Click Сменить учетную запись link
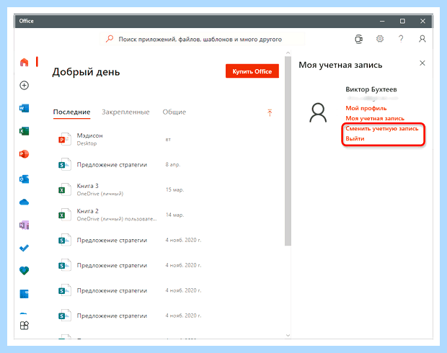Viewport: 447px width, 353px height. click(x=382, y=128)
